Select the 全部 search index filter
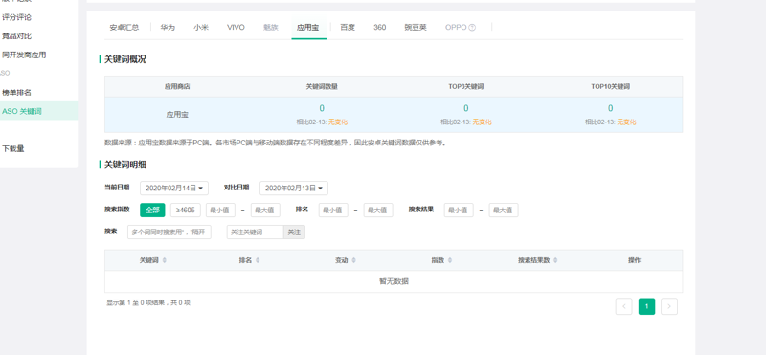This screenshot has height=355, width=766. (152, 211)
